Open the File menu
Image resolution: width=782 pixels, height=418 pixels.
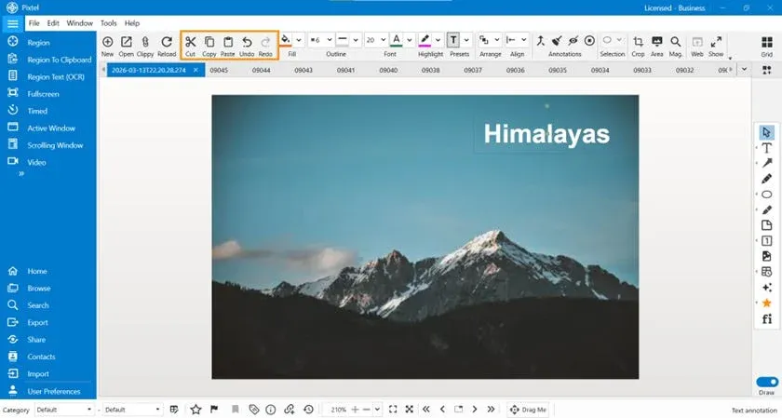click(x=34, y=23)
